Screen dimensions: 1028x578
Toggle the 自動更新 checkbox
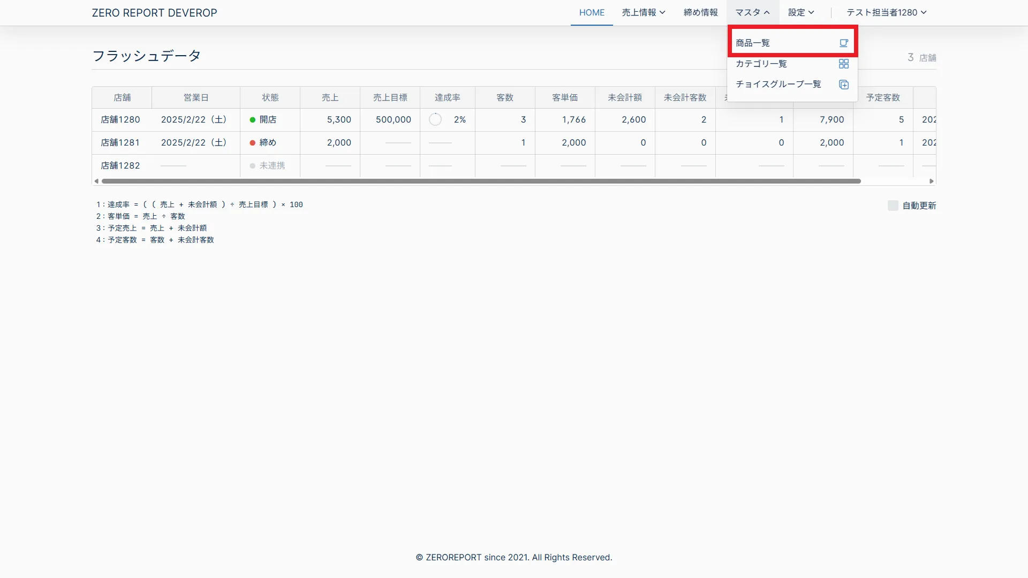point(893,206)
